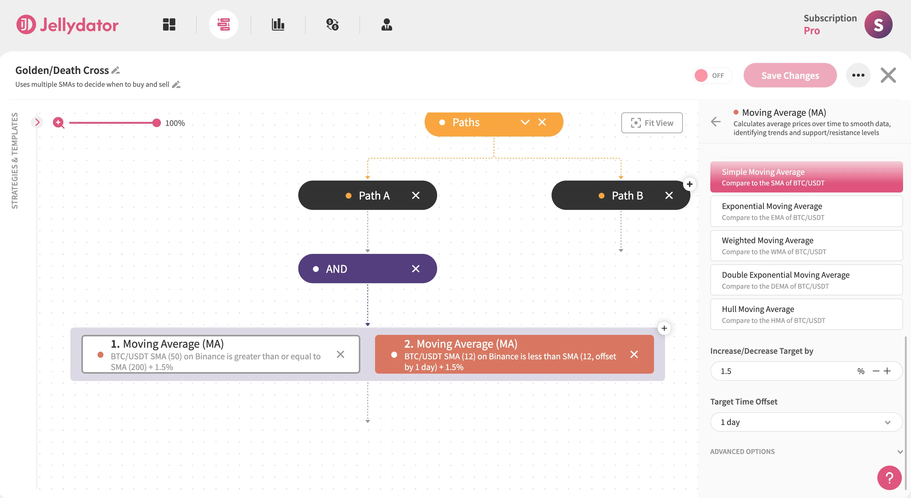
Task: Remove condition 2 Moving Average with X
Action: pyautogui.click(x=634, y=354)
